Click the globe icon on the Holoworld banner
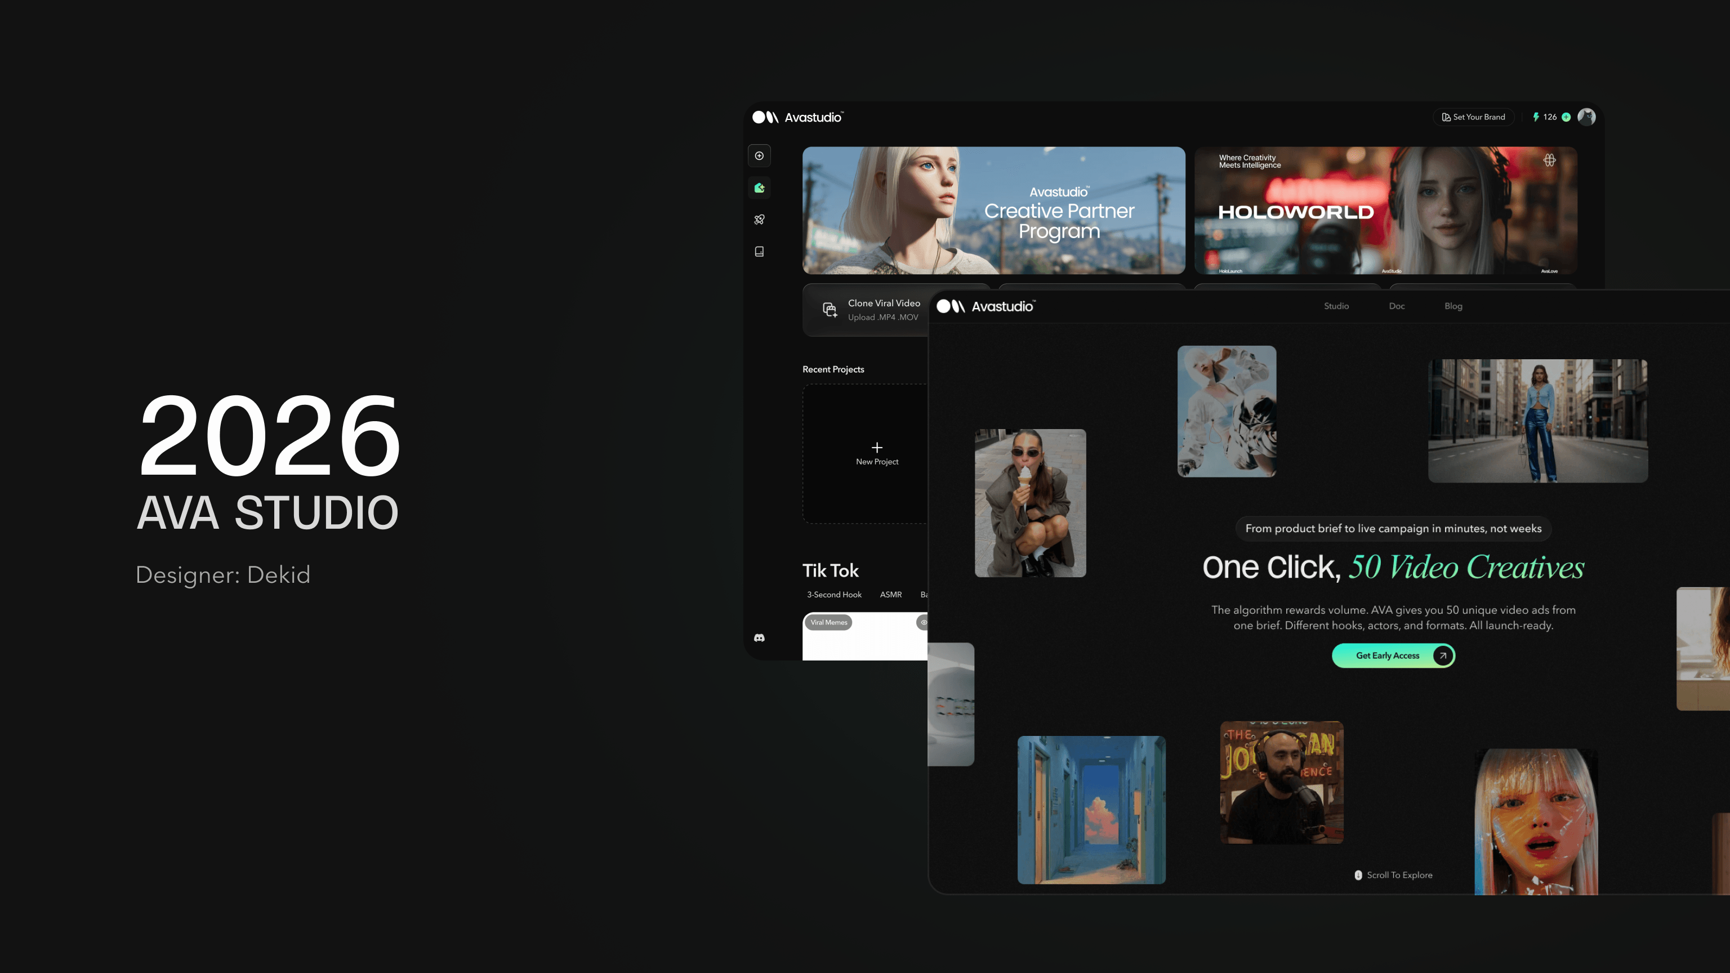The image size is (1730, 973). 1549,160
